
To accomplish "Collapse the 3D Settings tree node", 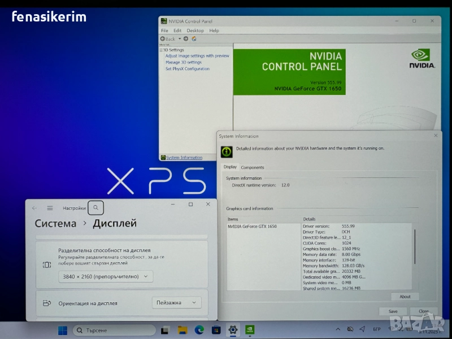I will 161,50.
